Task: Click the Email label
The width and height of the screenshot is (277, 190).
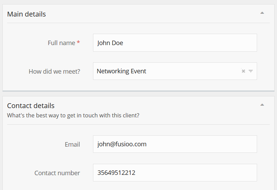Action: click(x=72, y=145)
